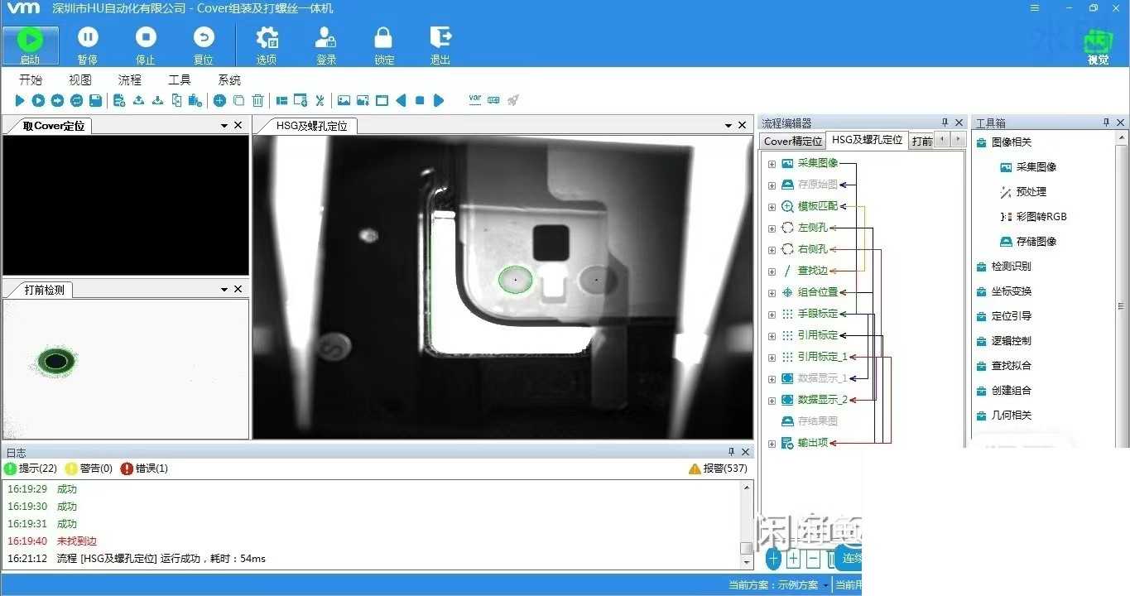Click the 暂停 (pause) icon
This screenshot has width=1130, height=596.
(88, 37)
